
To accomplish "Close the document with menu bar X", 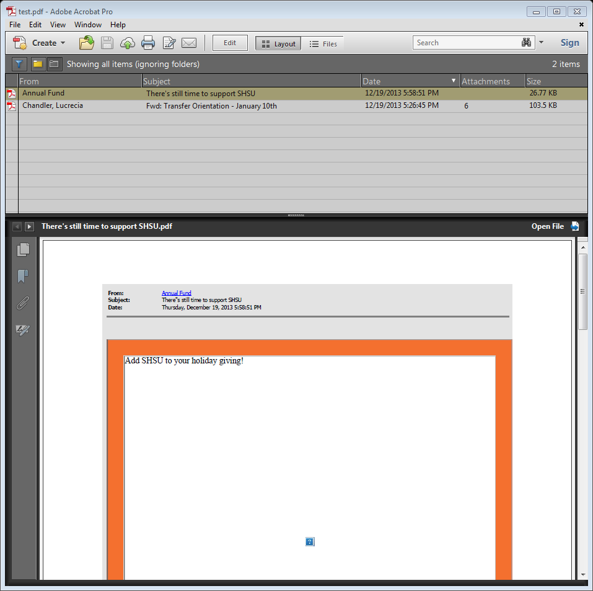I will tap(581, 25).
